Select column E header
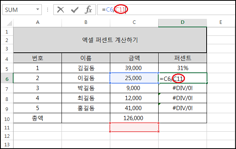Image resolution: width=236 pixels, height=149 pixels. click(221, 22)
